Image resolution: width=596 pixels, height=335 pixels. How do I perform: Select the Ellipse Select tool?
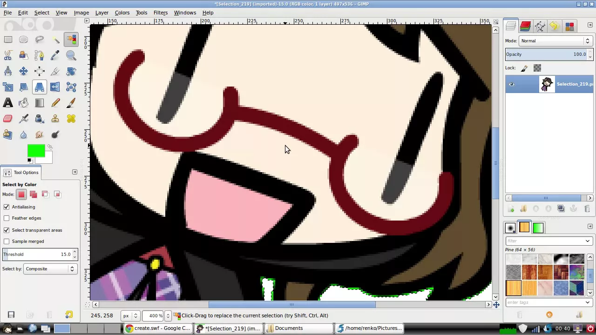click(x=24, y=40)
